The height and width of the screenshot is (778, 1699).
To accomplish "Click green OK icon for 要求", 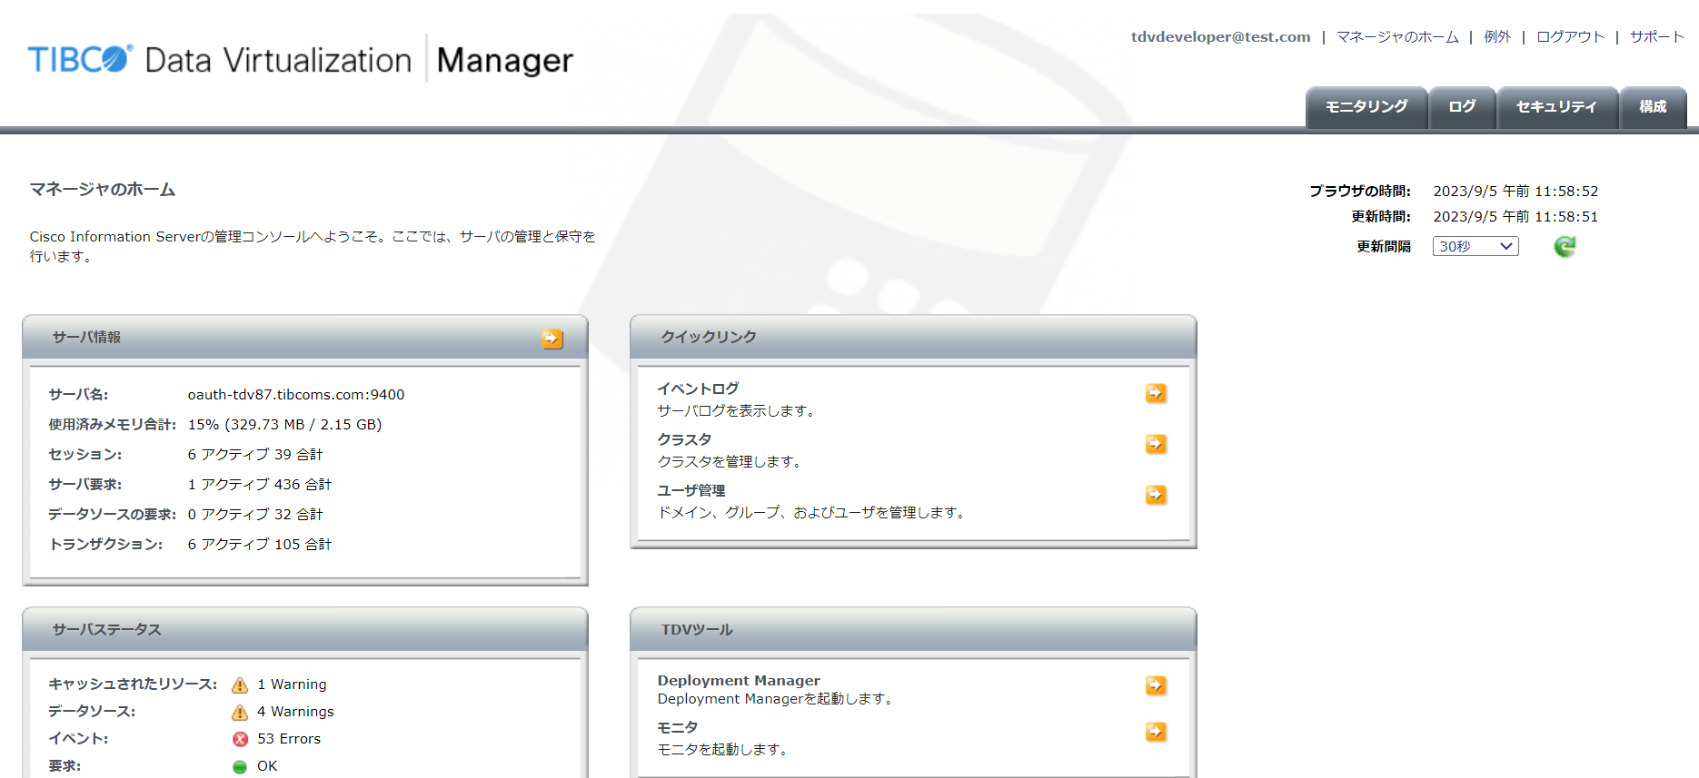I will click(240, 766).
